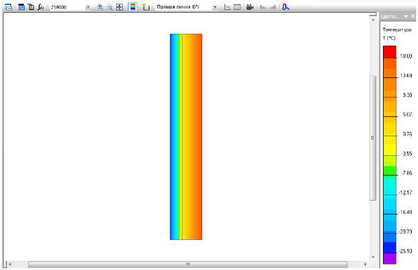Toggle the color map display button

[x=133, y=7]
